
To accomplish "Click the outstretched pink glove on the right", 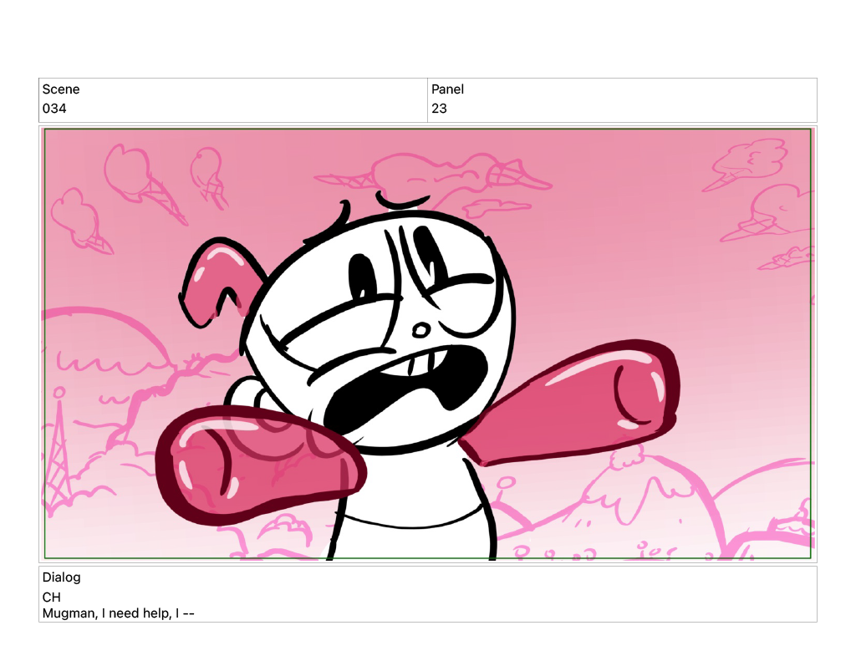I will (577, 401).
